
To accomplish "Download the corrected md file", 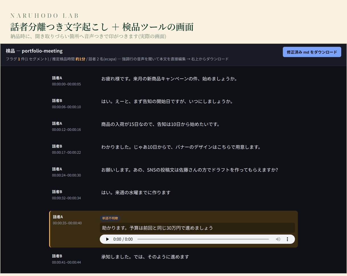I will [x=312, y=52].
